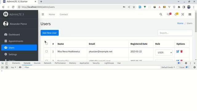
Task: Switch to the Vue tab
Action: coord(119,63)
